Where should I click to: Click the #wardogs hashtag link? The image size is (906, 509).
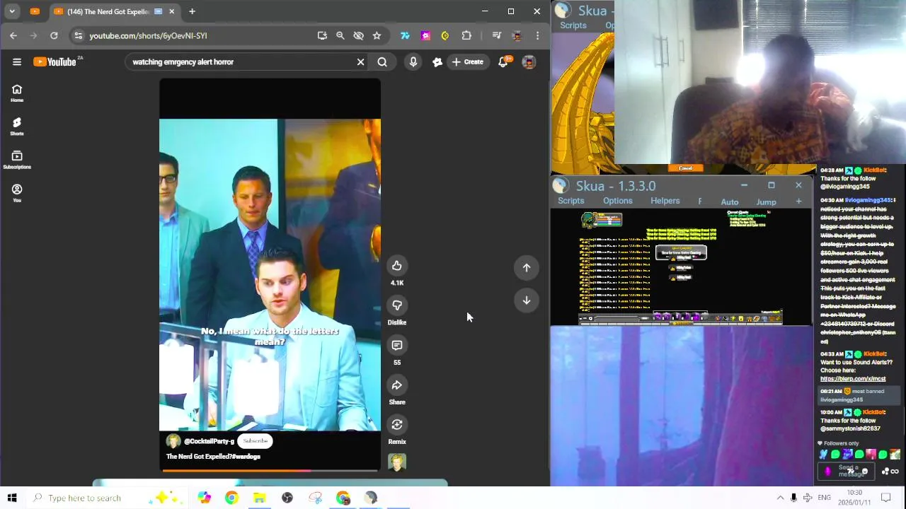(x=246, y=457)
